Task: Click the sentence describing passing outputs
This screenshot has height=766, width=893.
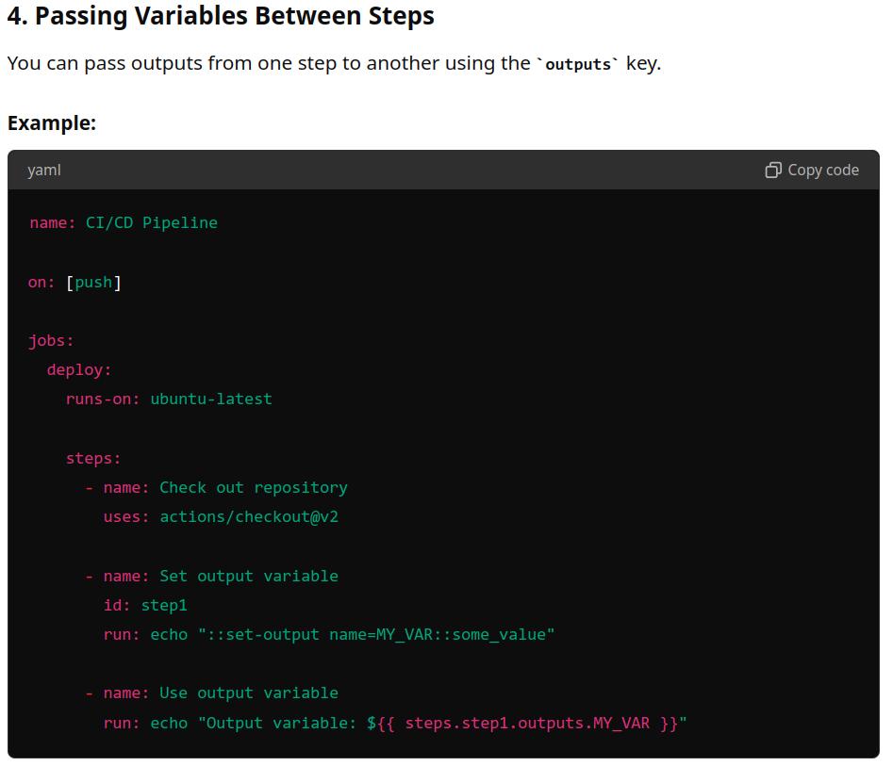Action: (x=334, y=64)
